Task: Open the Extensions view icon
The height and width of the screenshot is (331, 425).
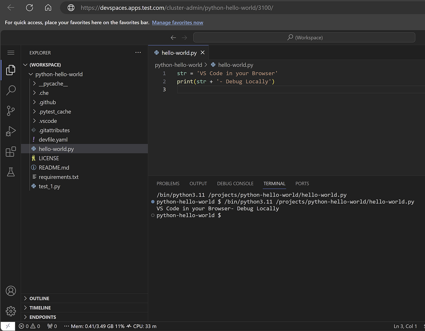Action: pyautogui.click(x=11, y=151)
